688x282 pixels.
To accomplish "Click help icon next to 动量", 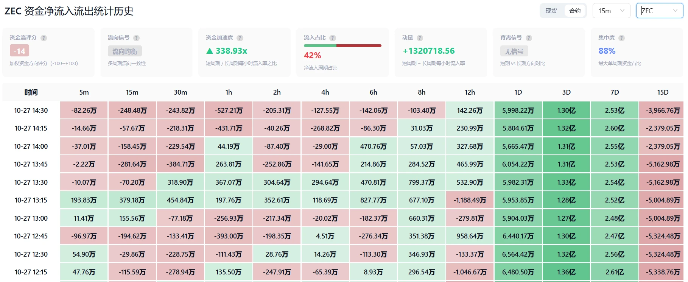I will point(420,38).
